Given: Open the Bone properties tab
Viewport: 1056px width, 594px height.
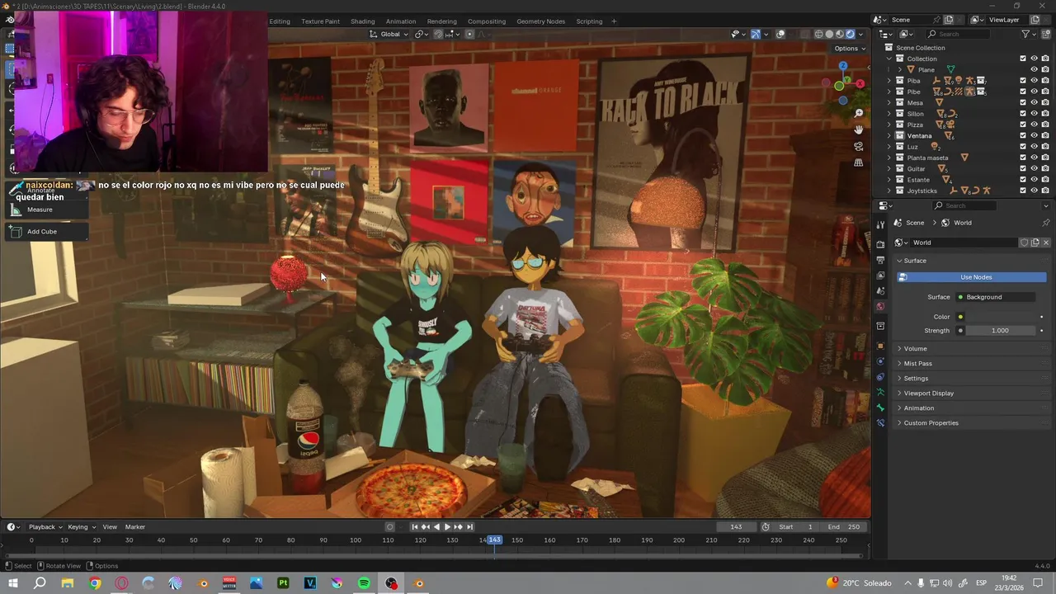Looking at the screenshot, I should click(x=880, y=408).
